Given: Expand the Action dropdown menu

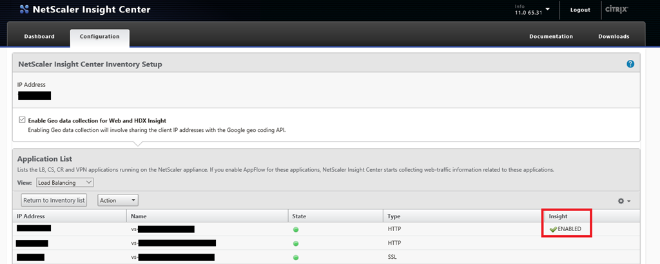Looking at the screenshot, I should tap(118, 200).
